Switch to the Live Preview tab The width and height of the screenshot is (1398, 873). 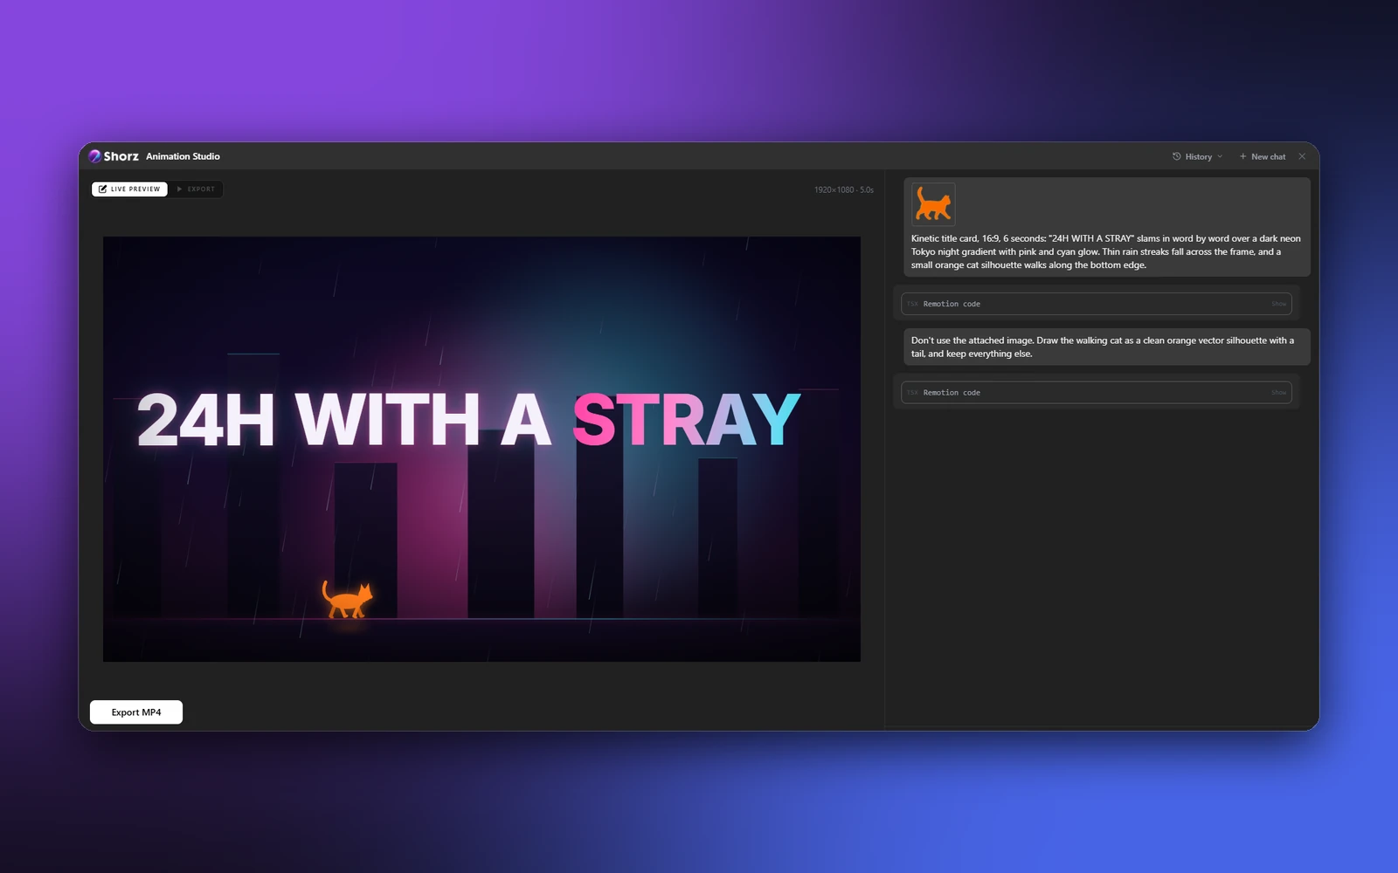click(129, 189)
